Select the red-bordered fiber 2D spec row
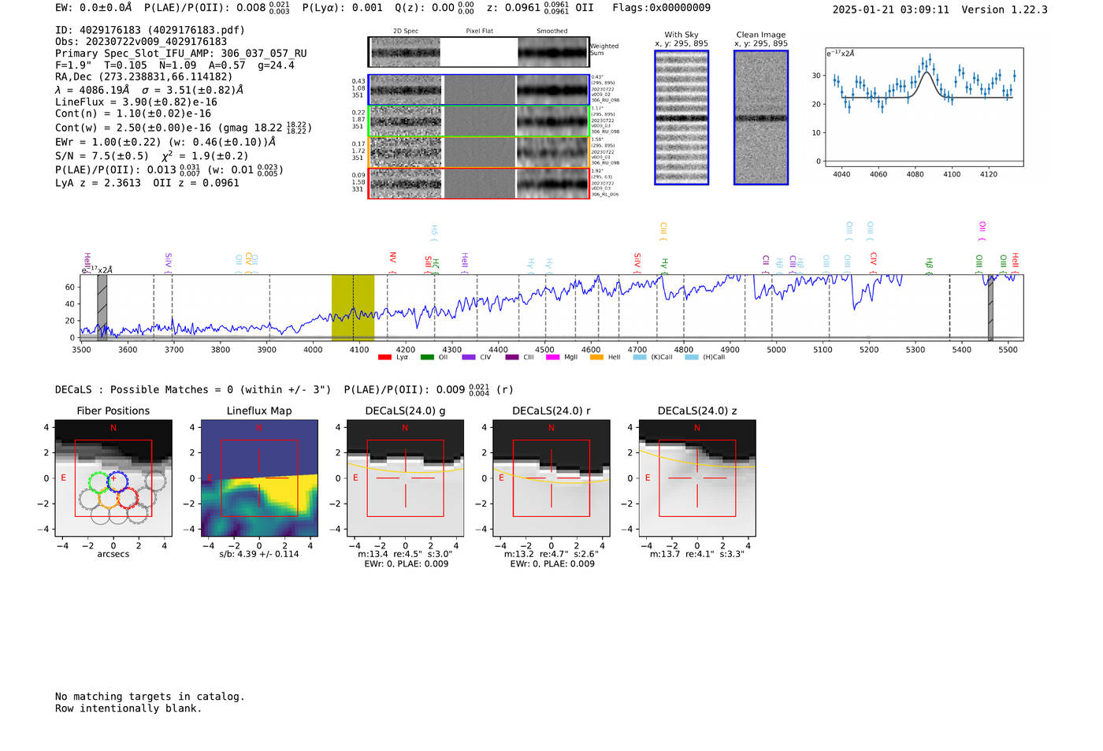The width and height of the screenshot is (1103, 751). (404, 184)
